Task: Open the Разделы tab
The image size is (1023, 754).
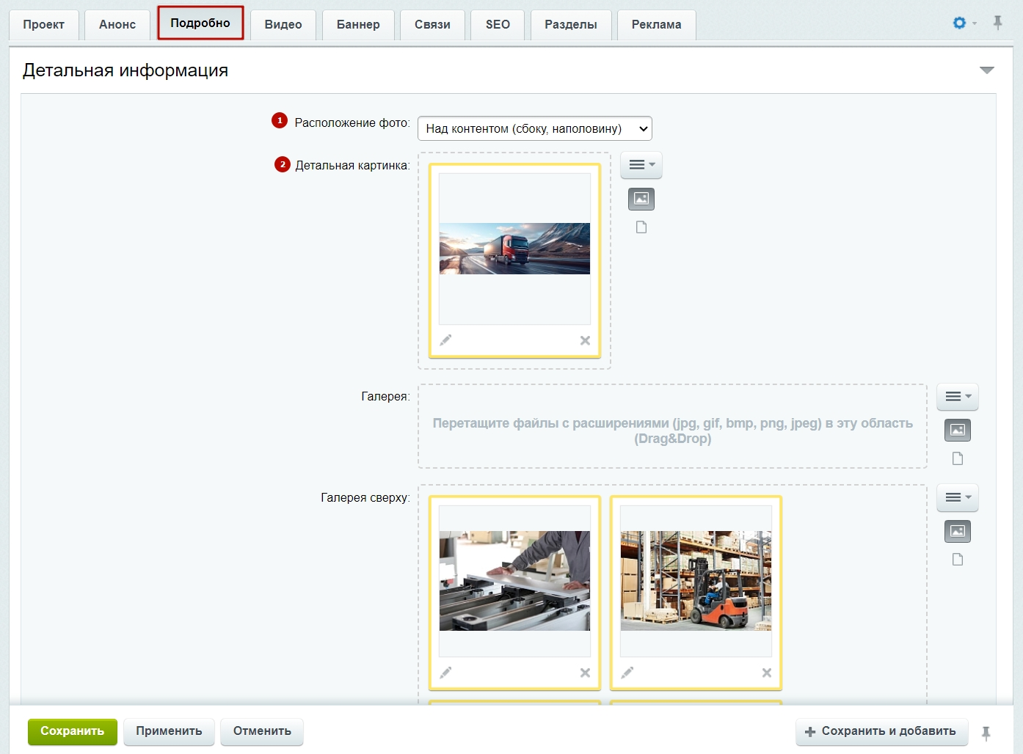Action: pyautogui.click(x=571, y=24)
